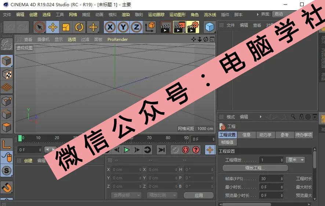The width and height of the screenshot is (325, 206).
Task: Open new attribute manager plus icon
Action: point(315,117)
